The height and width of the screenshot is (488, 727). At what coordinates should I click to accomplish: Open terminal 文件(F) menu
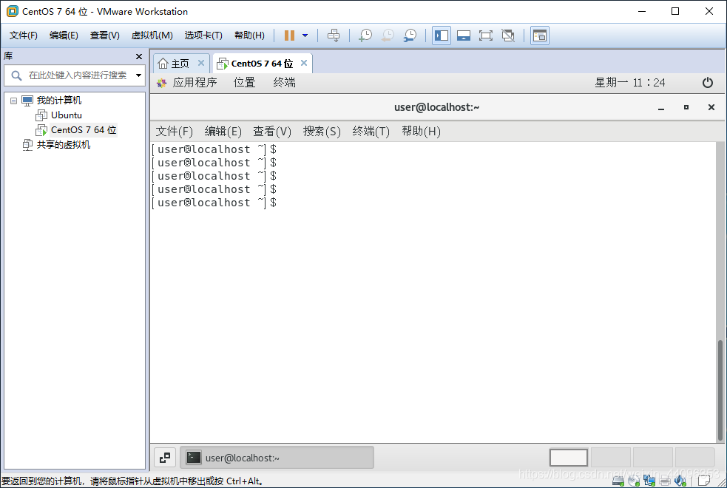(174, 132)
